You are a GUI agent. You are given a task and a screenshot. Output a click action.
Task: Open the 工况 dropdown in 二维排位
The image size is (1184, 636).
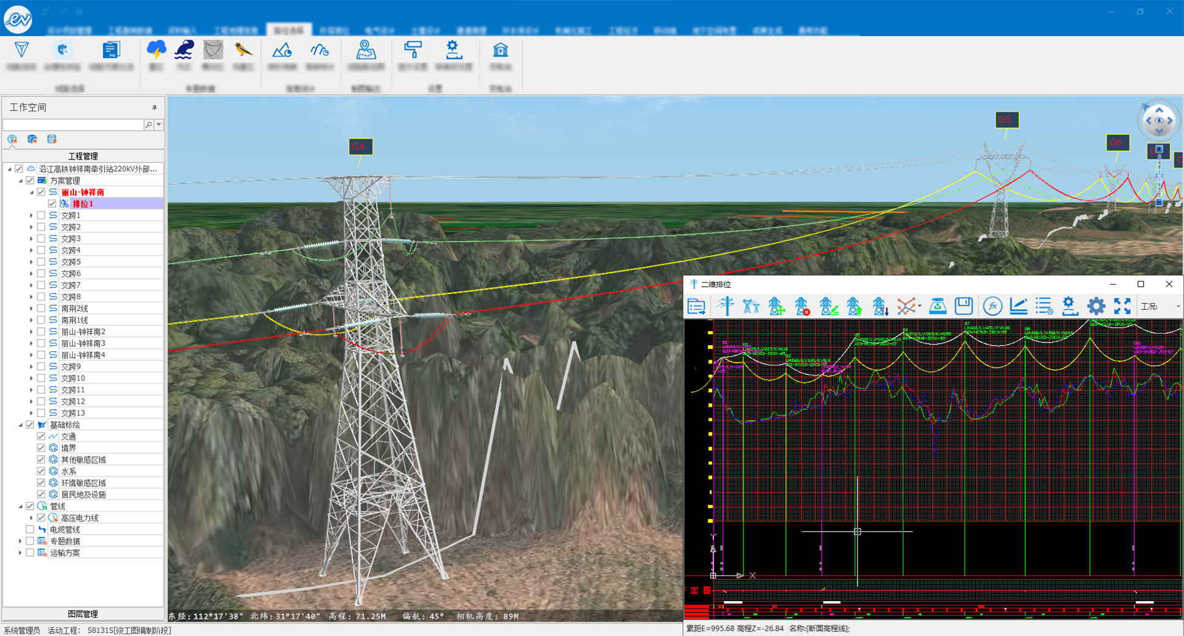[x=1177, y=307]
